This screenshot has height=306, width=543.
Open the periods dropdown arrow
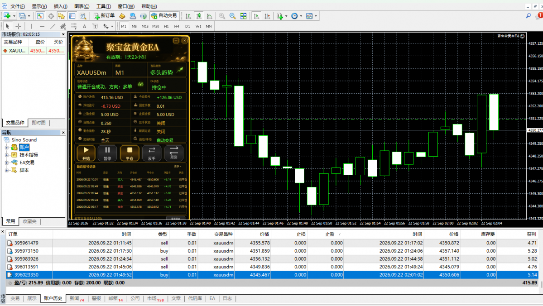click(x=301, y=16)
